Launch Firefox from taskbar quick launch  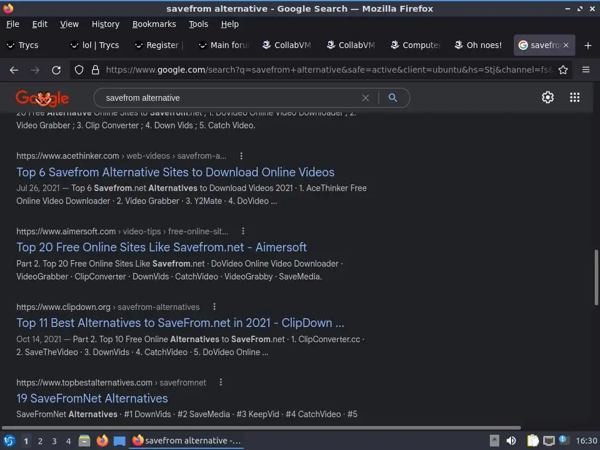tap(102, 441)
